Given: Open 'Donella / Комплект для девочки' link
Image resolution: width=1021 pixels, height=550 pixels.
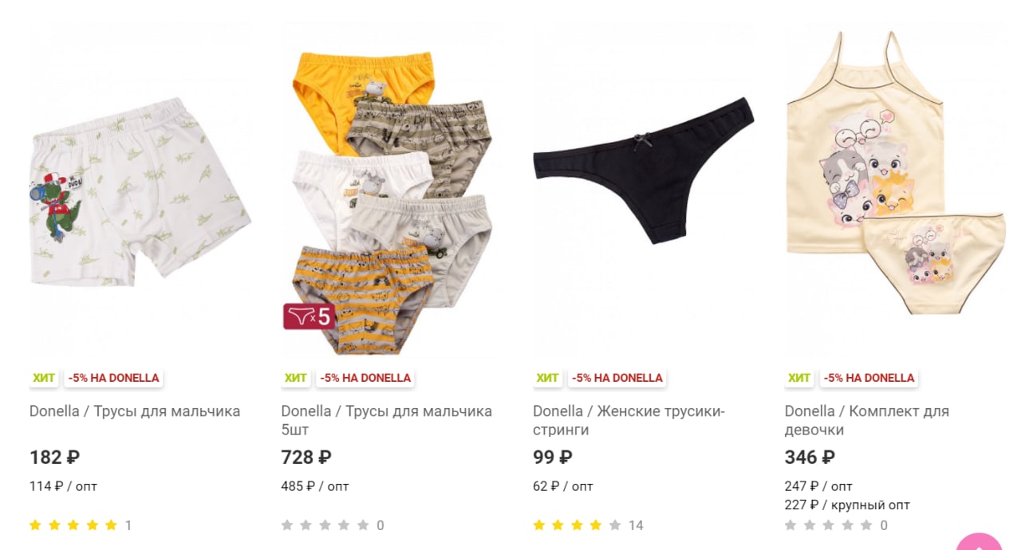Looking at the screenshot, I should click(867, 420).
